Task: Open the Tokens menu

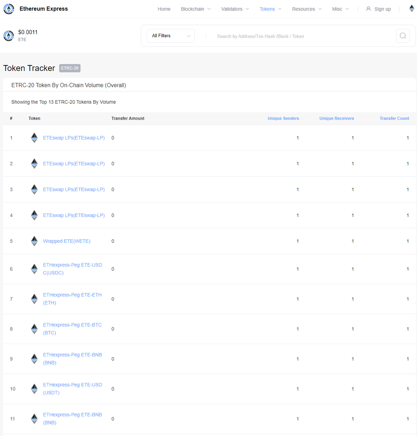Action: click(270, 9)
